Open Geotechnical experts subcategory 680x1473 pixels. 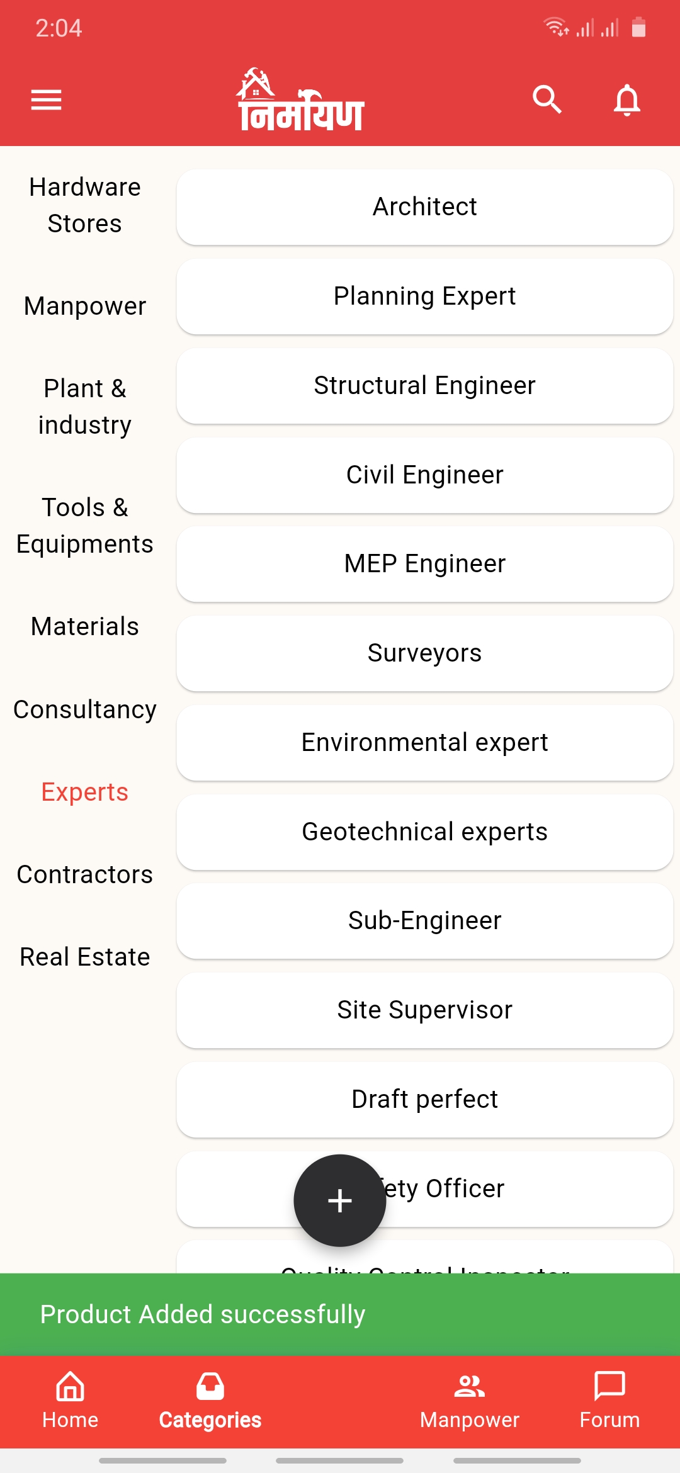[425, 832]
